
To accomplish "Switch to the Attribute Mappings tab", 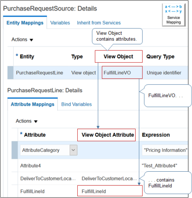I will tap(33, 104).
